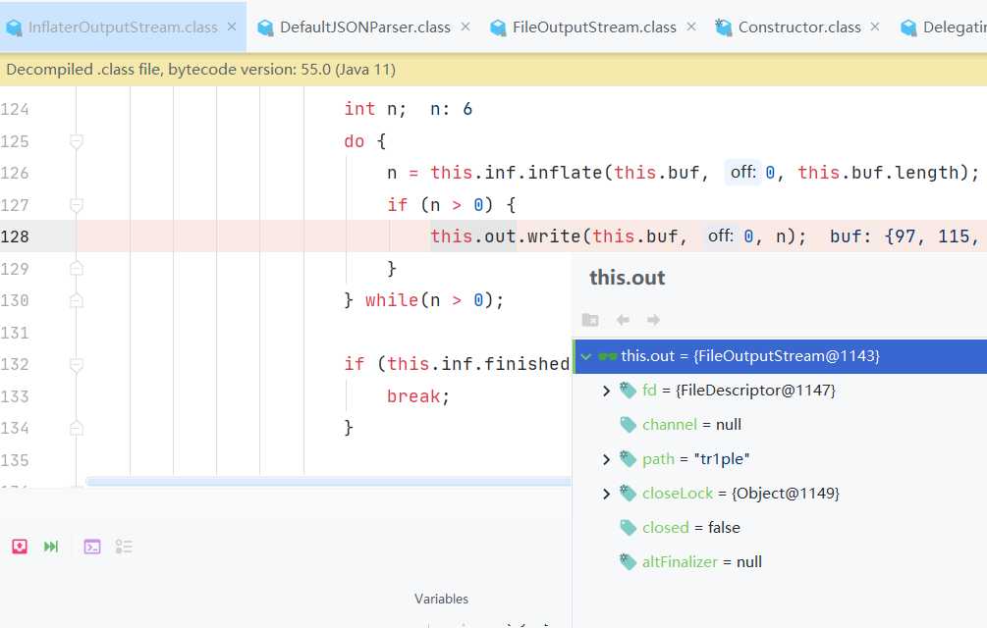Click the fd field tag icon

pos(628,391)
